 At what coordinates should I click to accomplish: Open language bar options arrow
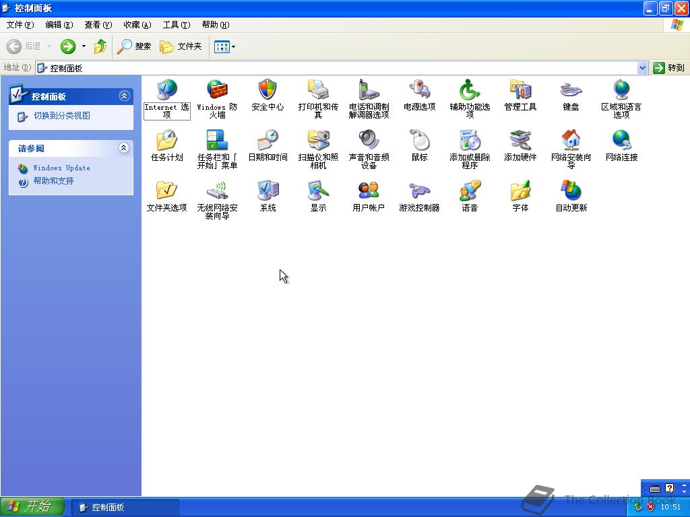pos(684,491)
